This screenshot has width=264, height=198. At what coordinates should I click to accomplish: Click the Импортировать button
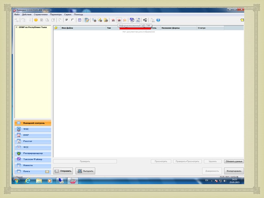pos(234,171)
